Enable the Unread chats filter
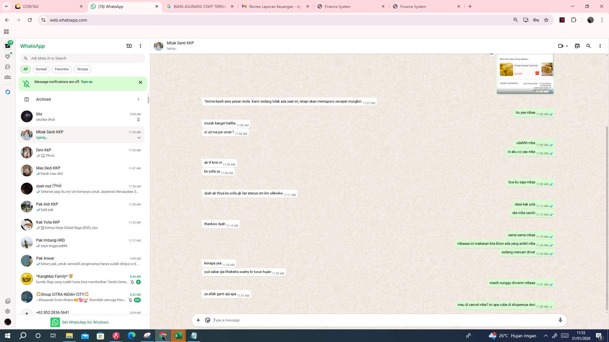 click(x=41, y=69)
